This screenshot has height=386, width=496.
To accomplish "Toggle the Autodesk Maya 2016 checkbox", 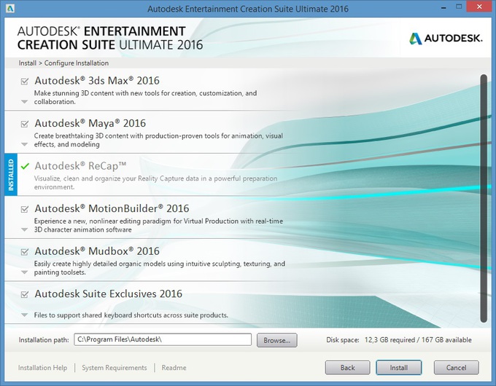I will coord(24,124).
